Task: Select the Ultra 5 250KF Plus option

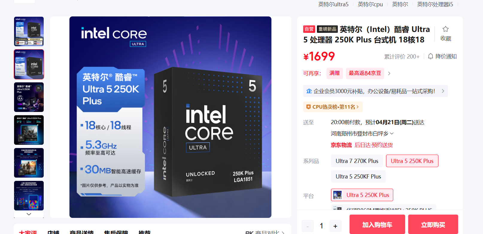Action: click(x=358, y=176)
